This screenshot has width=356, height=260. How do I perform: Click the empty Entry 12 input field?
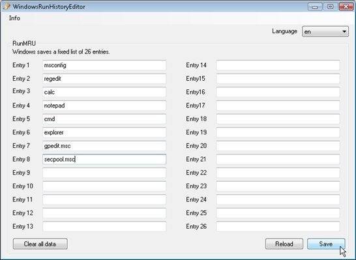104,213
